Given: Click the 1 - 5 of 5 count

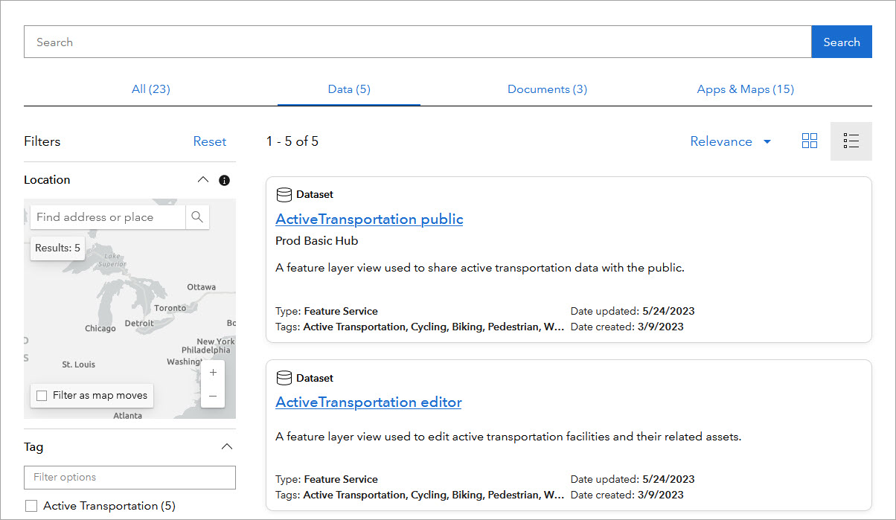Looking at the screenshot, I should pos(292,141).
